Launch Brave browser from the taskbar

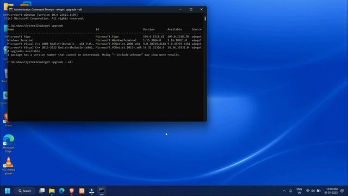tap(71, 191)
